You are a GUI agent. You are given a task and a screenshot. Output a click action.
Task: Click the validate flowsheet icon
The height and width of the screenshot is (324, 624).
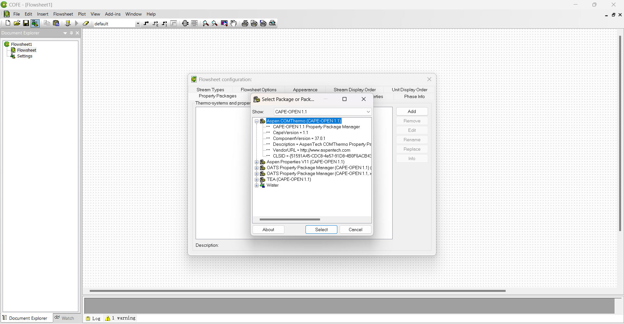68,23
